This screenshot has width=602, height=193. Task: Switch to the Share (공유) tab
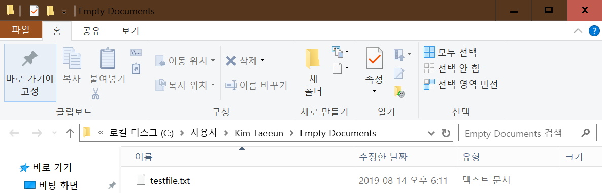tap(91, 31)
